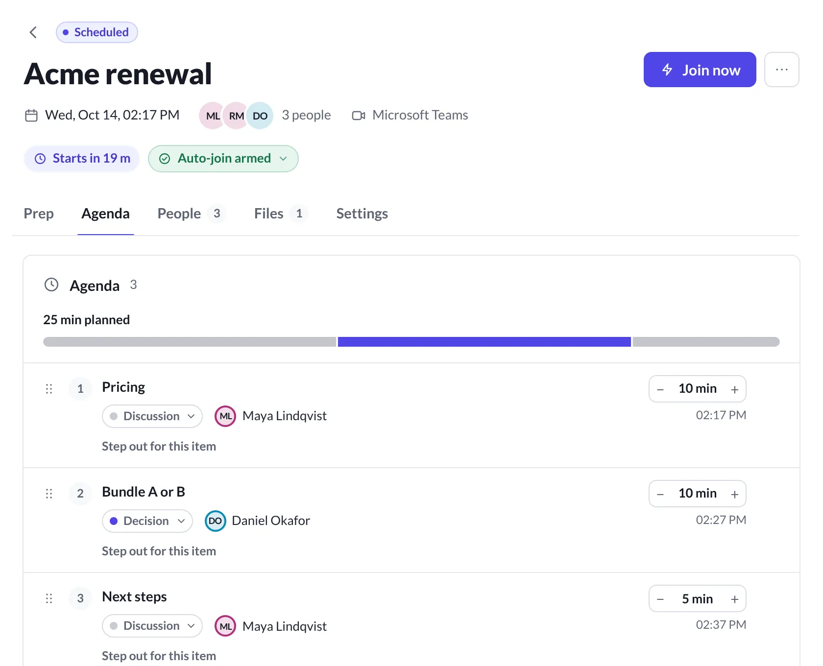Open Decision type dropdown for Bundle item
Image resolution: width=823 pixels, height=666 pixels.
pos(147,521)
